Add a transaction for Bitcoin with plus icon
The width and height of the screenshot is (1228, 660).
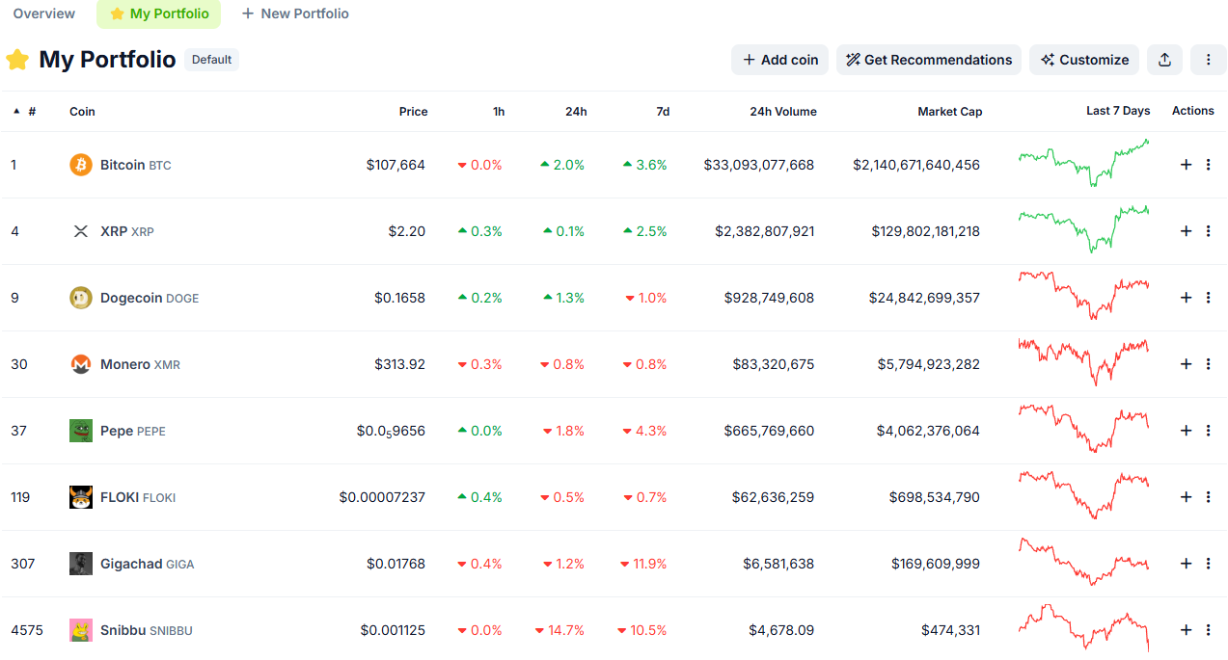click(x=1187, y=165)
